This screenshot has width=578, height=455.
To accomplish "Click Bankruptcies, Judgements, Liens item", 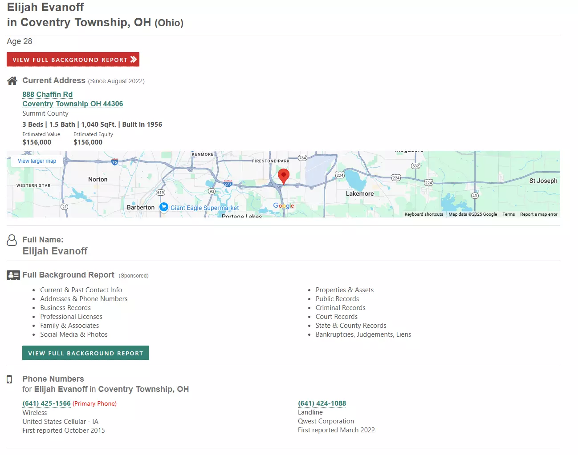I will 363,334.
